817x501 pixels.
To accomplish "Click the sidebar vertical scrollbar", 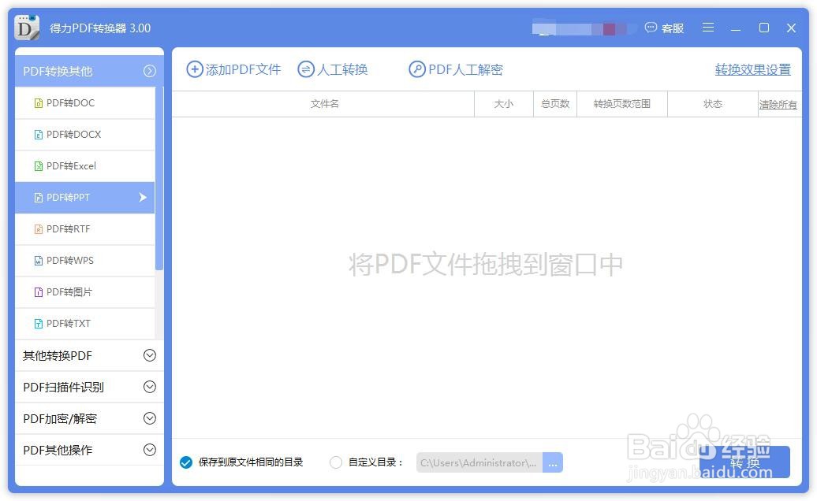I will pyautogui.click(x=159, y=180).
